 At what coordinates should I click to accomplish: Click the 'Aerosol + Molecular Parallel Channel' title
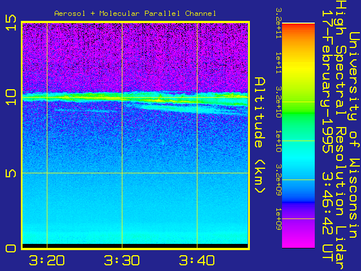[135, 14]
